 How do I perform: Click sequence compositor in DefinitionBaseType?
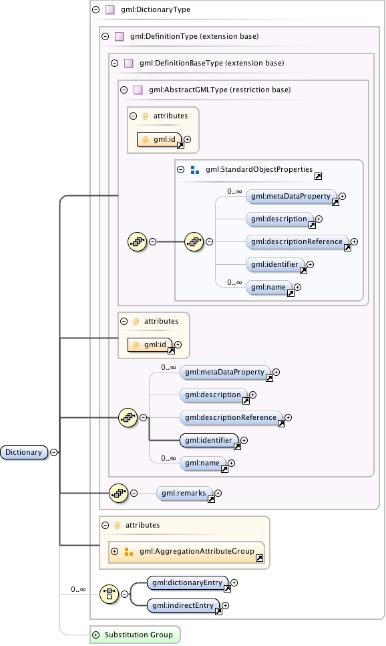(128, 418)
